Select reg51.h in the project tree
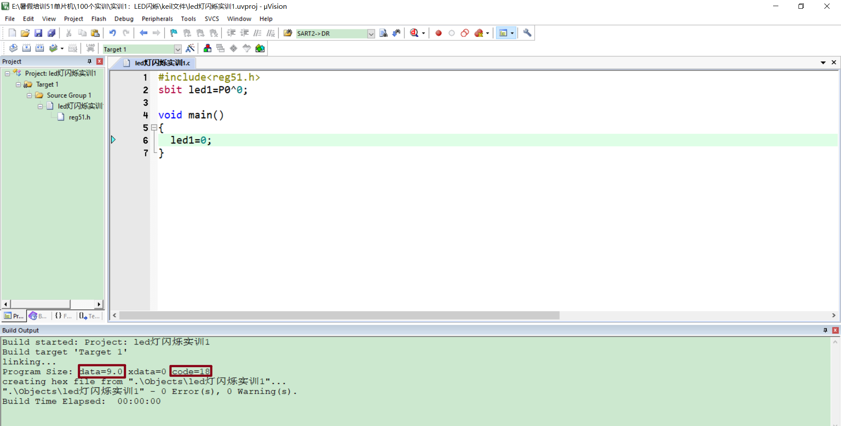Image resolution: width=841 pixels, height=426 pixels. (79, 117)
